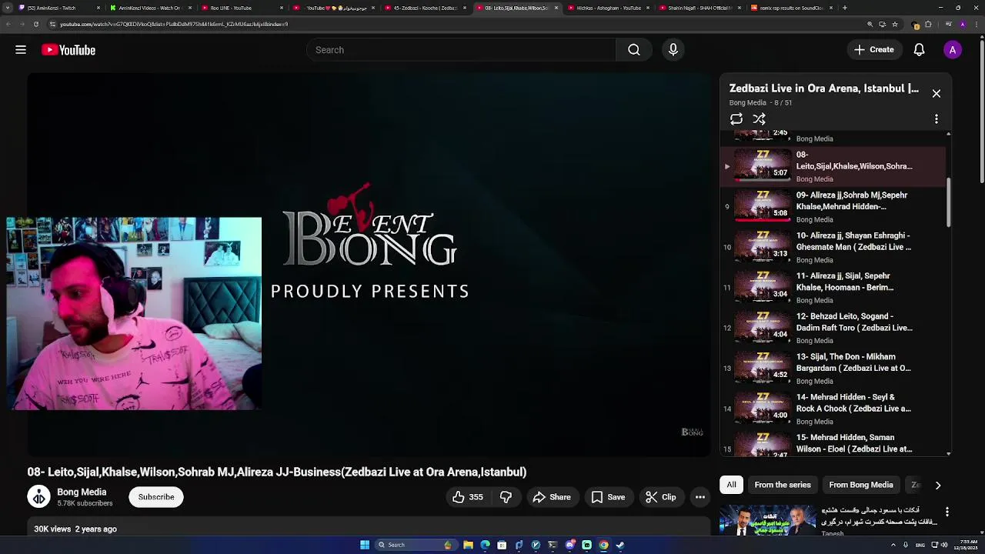
Task: Switch to SoundCloud remix rap results tab
Action: [x=790, y=8]
